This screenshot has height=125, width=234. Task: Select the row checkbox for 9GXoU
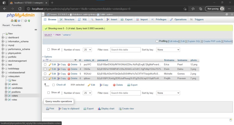(x=45, y=74)
